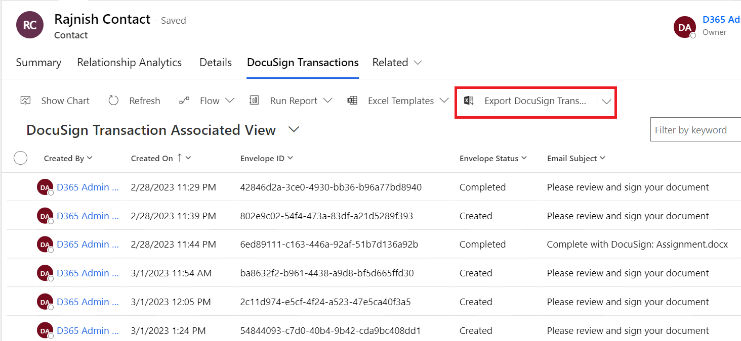Expand the Related tab menu
This screenshot has height=341, width=741.
click(397, 63)
